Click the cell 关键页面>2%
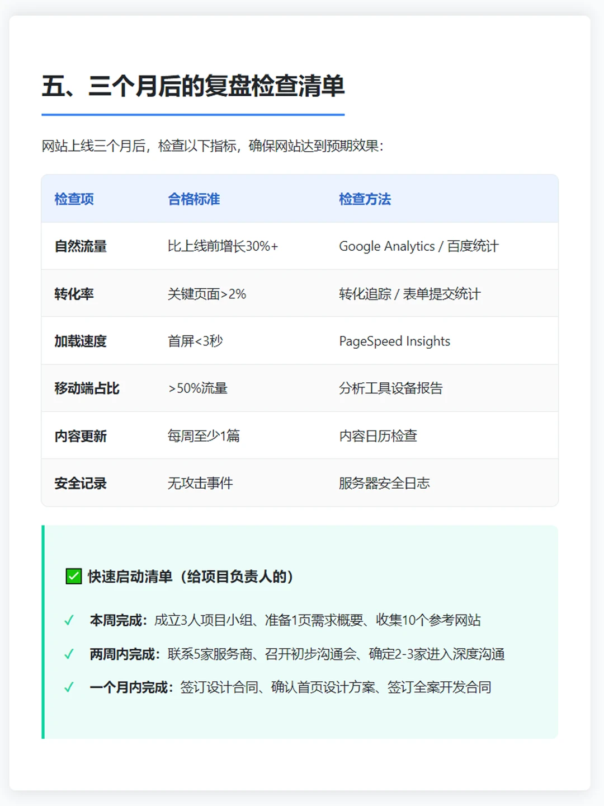Viewport: 604px width, 806px height. tap(207, 294)
